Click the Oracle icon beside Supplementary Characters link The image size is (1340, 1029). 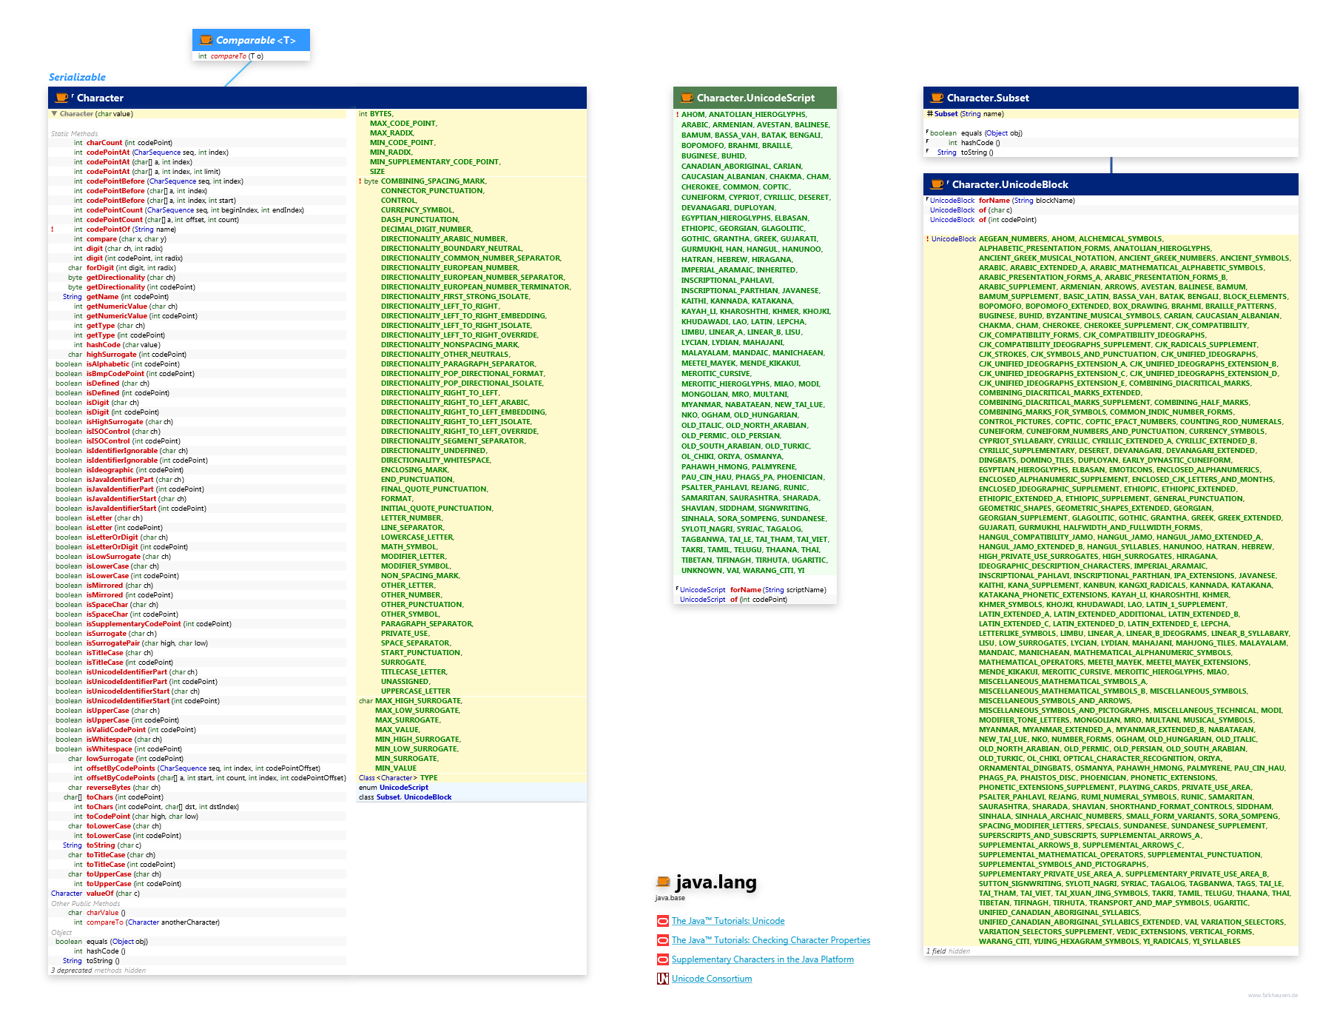tap(663, 959)
